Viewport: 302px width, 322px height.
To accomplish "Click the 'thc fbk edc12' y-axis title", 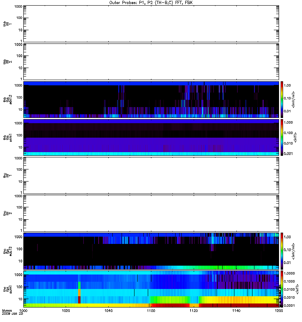I will [7, 251].
